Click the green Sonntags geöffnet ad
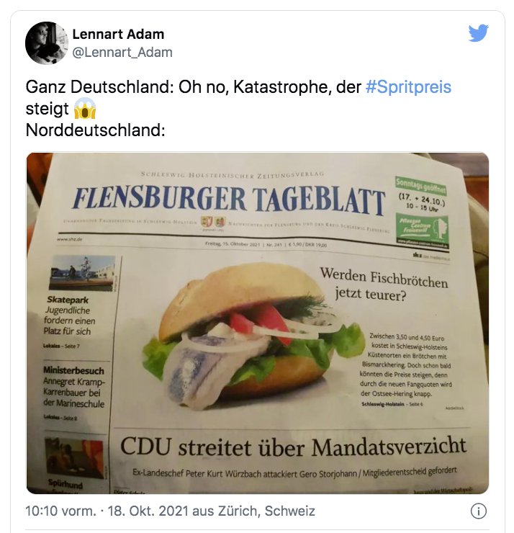Viewport: 514px width, 533px height. click(422, 212)
